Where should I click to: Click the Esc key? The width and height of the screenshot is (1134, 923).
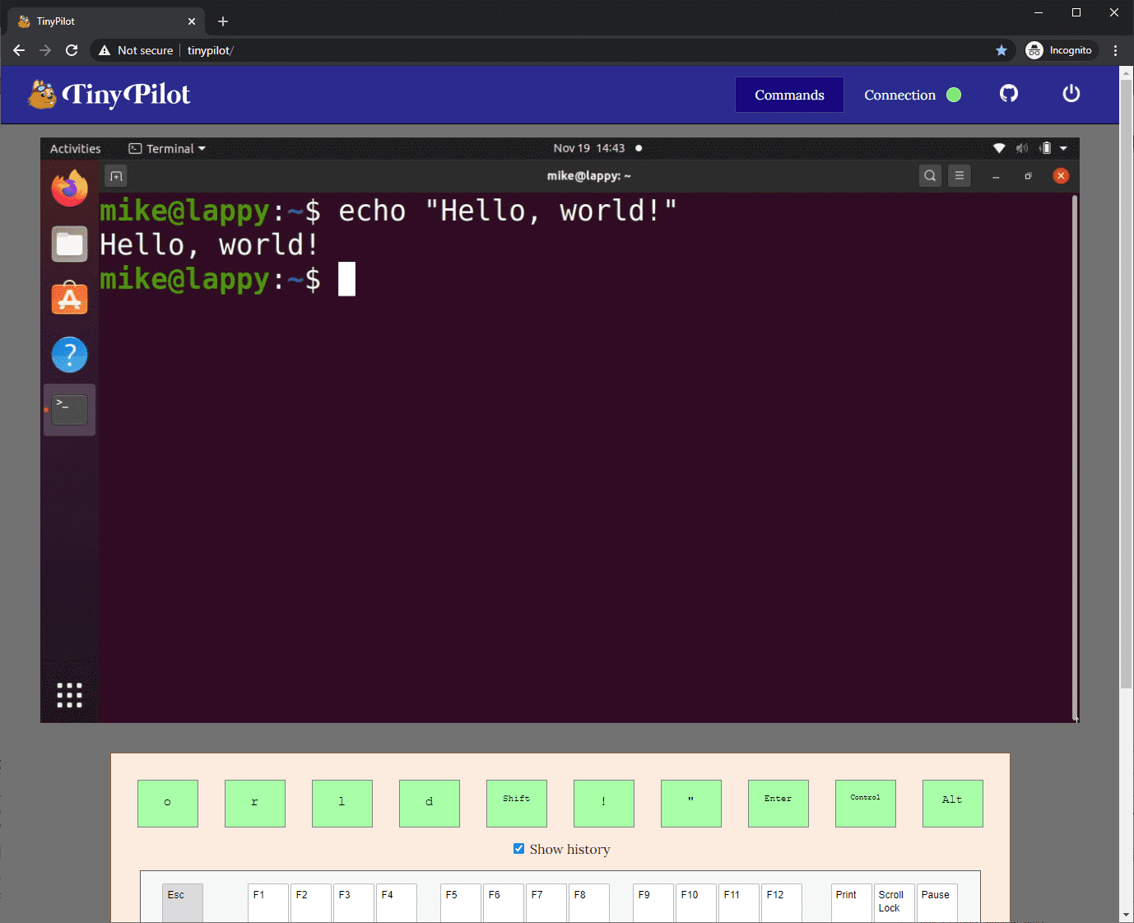click(183, 902)
